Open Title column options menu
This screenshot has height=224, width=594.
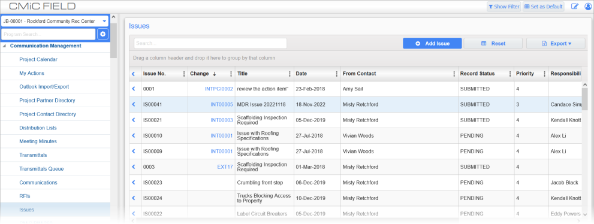290,74
